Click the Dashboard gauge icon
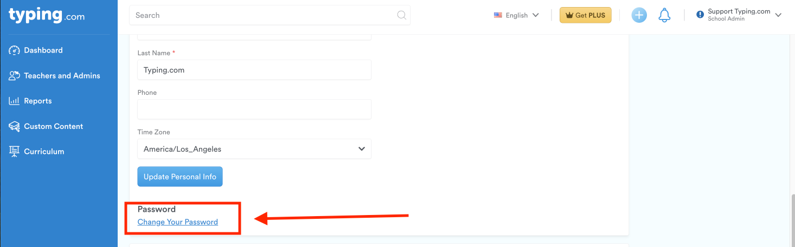 tap(15, 50)
